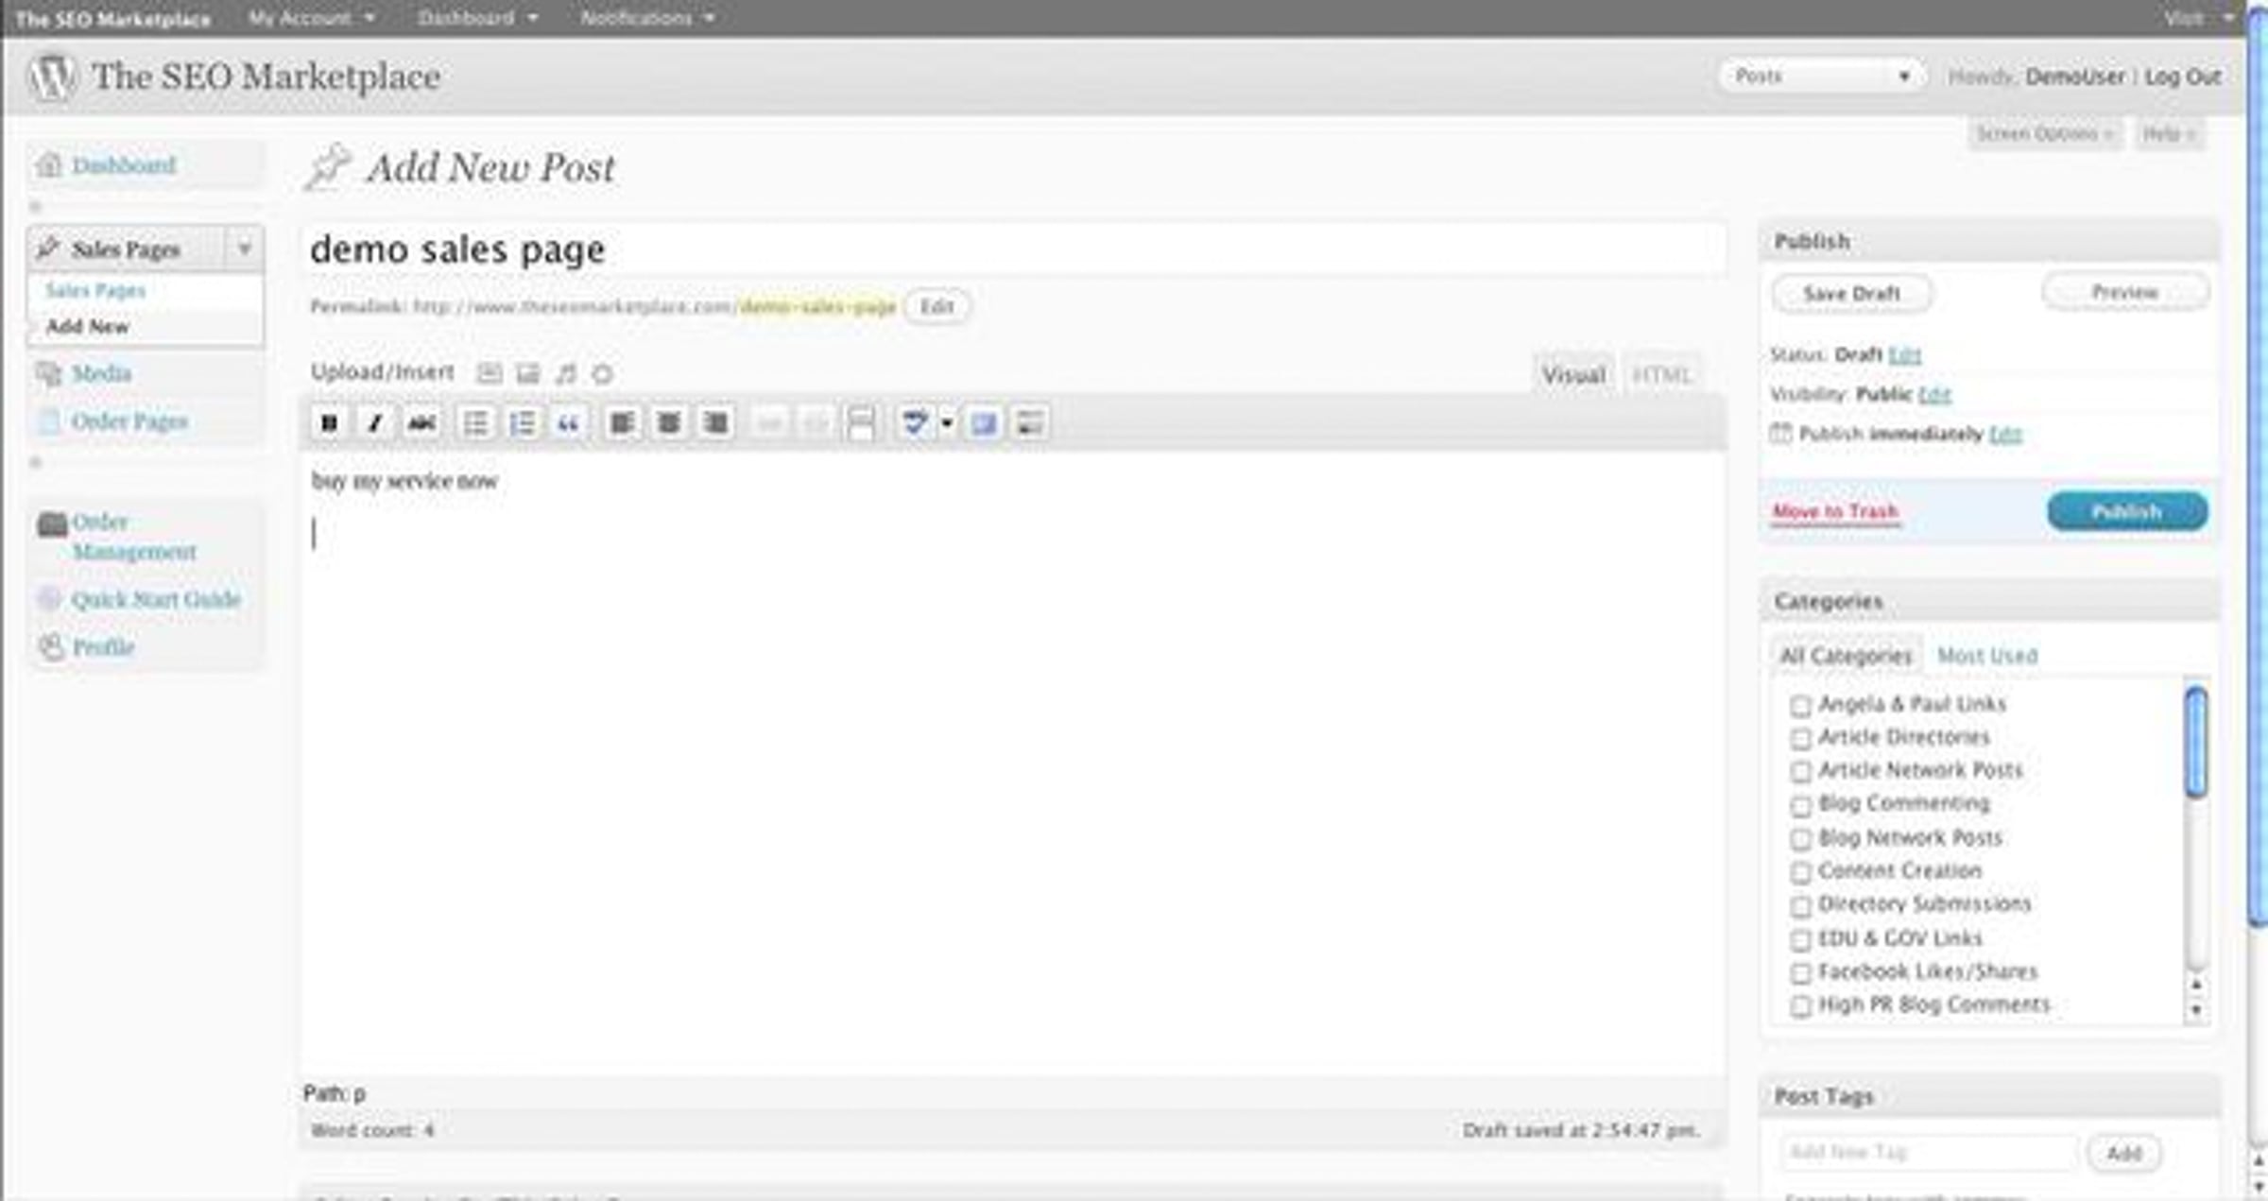The image size is (2268, 1201).
Task: Tick the EDU & GOV Links checkbox
Action: 1800,940
